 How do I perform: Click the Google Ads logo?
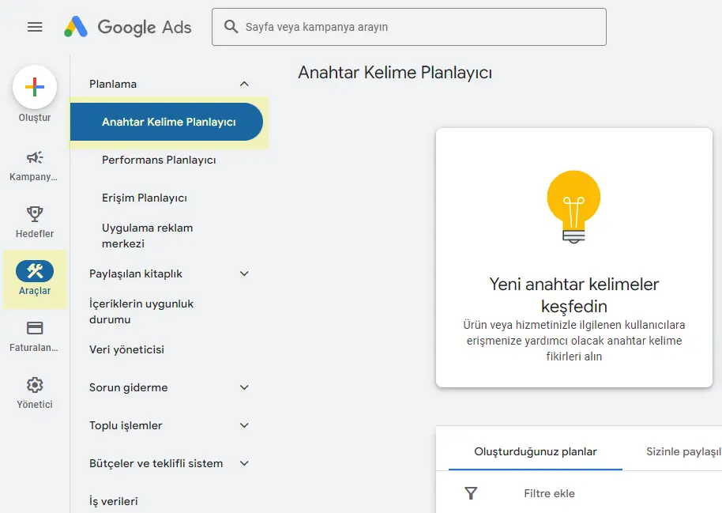pos(128,27)
